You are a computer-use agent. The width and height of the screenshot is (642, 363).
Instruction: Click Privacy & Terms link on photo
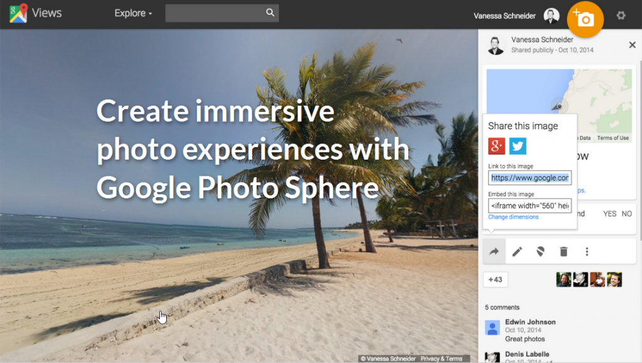coord(441,359)
